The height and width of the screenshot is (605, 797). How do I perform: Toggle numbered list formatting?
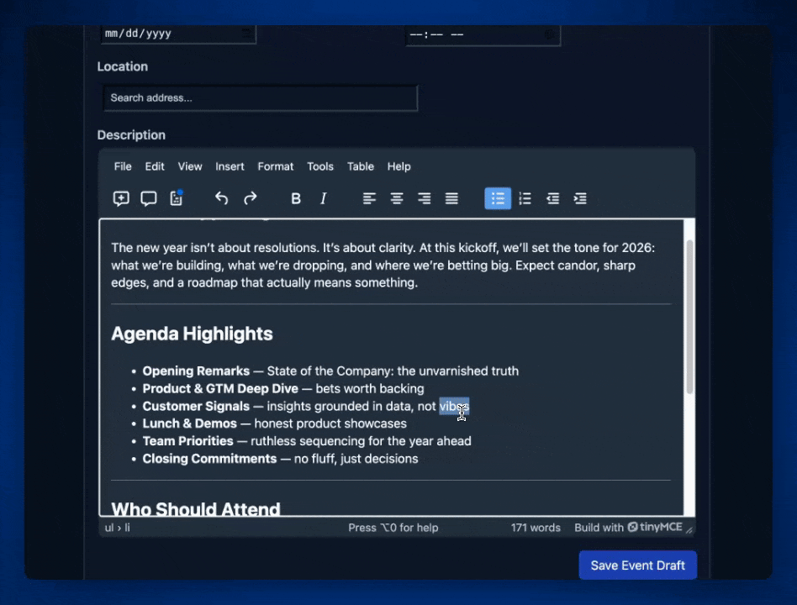tap(525, 198)
